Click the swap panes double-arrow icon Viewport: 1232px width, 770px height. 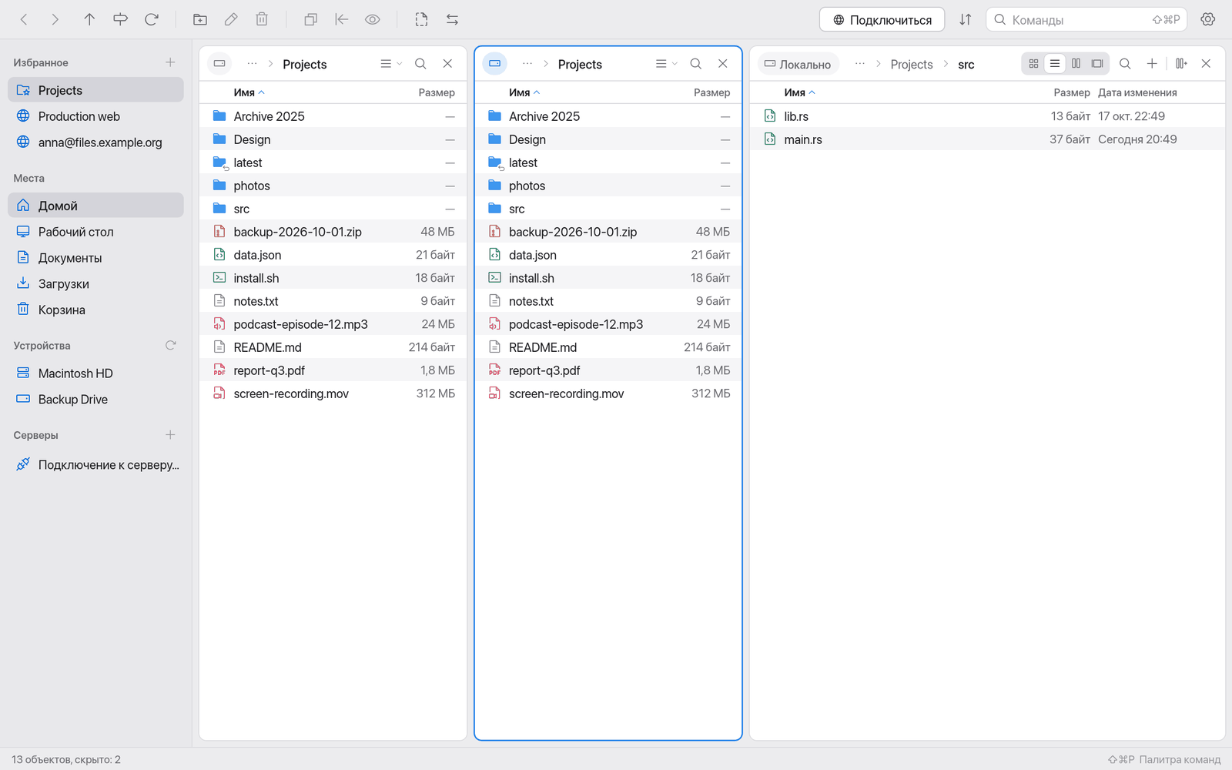pos(452,20)
